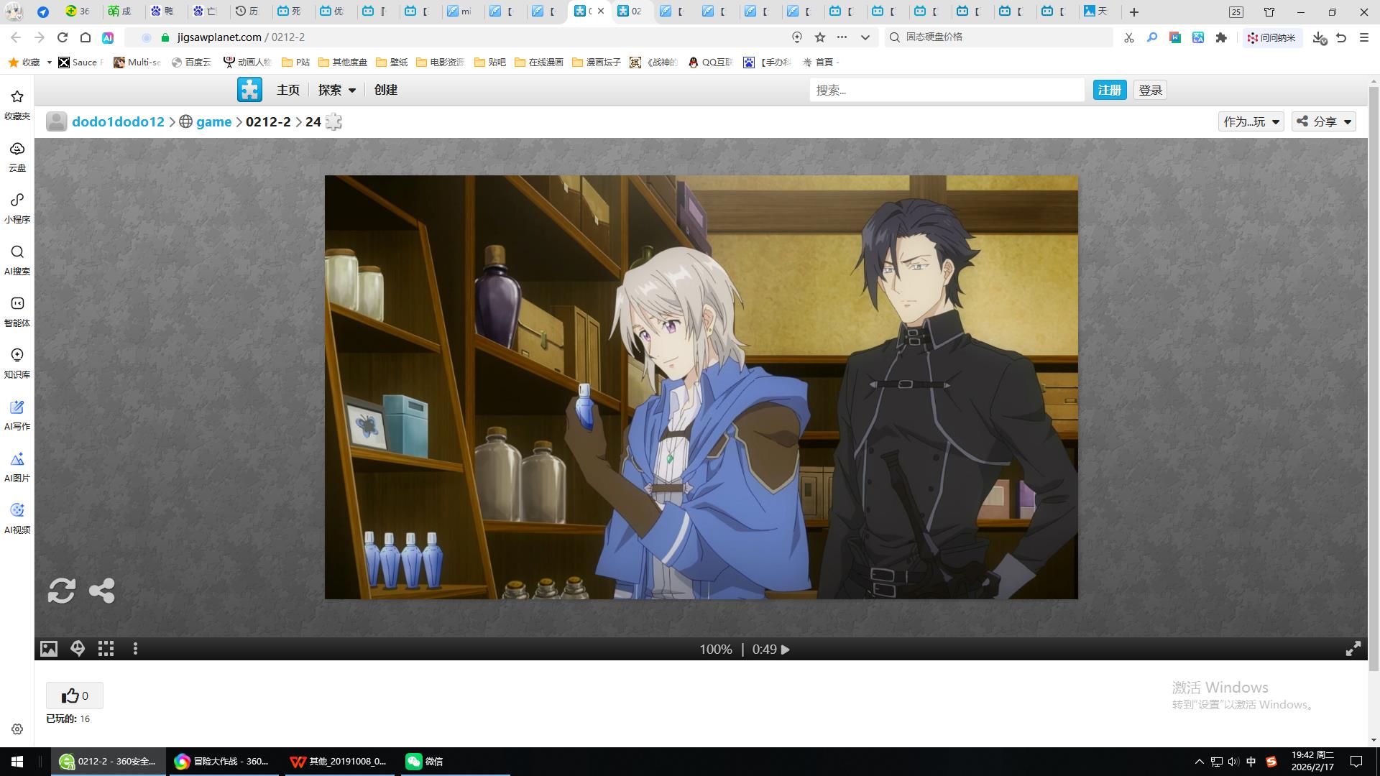
Task: Expand the 分享 share dropdown
Action: (1324, 121)
